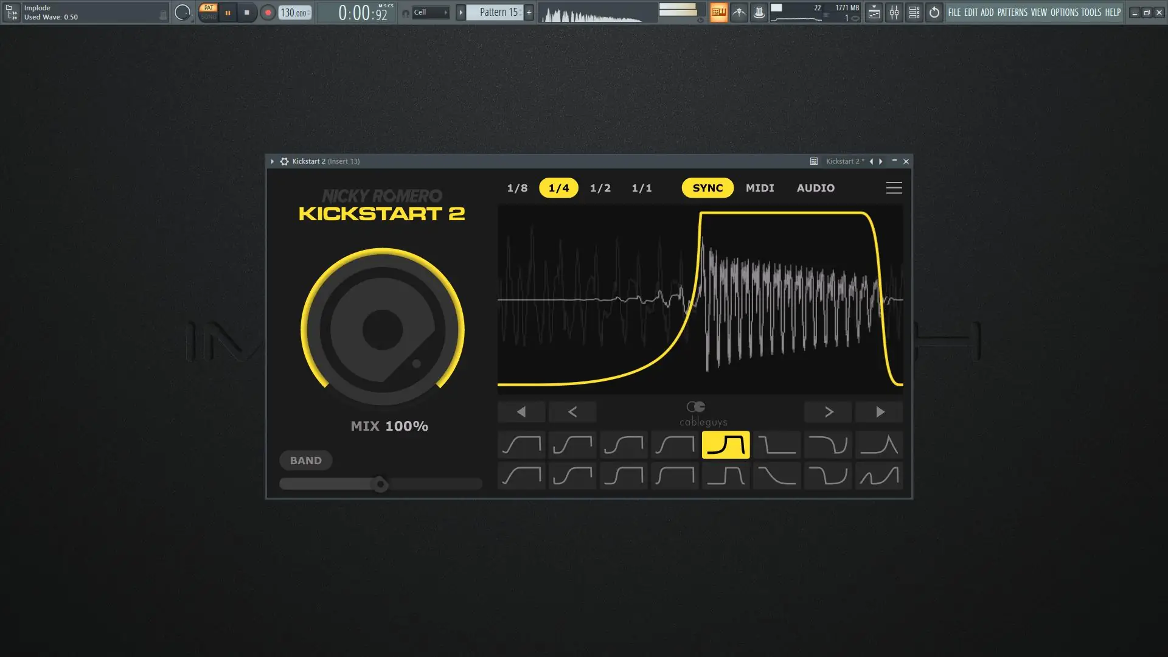The width and height of the screenshot is (1168, 657).
Task: Go to the first preset bank arrow
Action: pos(521,412)
